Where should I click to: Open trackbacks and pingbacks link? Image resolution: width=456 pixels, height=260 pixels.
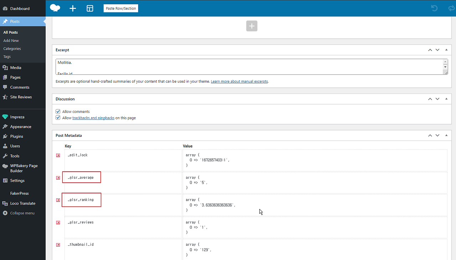coord(93,118)
